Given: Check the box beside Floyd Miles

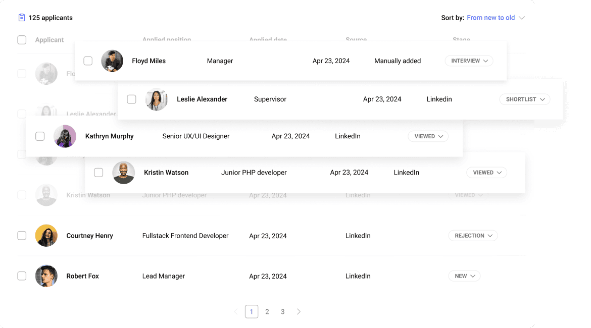Looking at the screenshot, I should click(x=88, y=61).
